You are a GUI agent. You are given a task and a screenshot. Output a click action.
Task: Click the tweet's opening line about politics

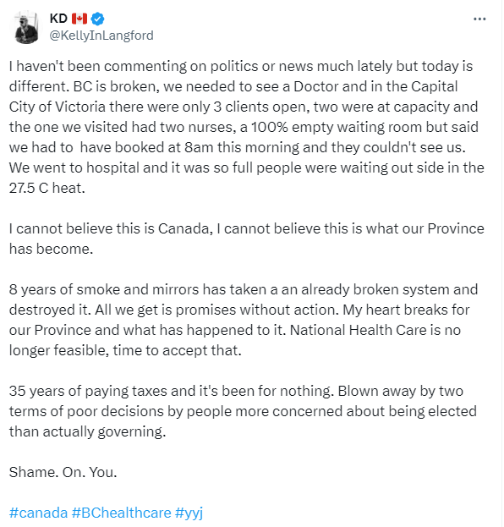point(241,67)
